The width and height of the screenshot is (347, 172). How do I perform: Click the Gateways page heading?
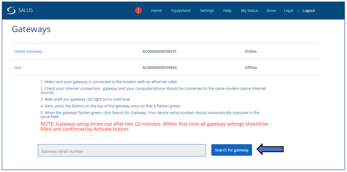coord(31,30)
